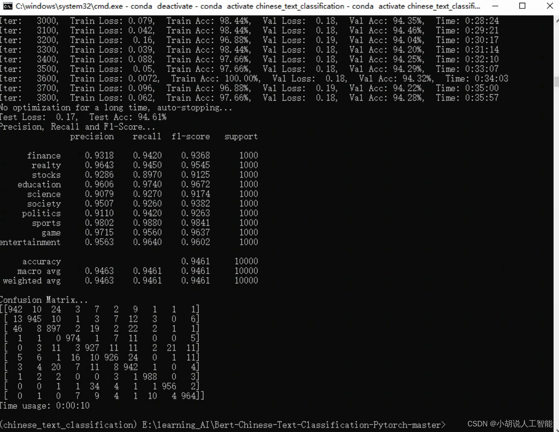Click the 'finance' row label
Image resolution: width=559 pixels, height=432 pixels.
coord(44,155)
